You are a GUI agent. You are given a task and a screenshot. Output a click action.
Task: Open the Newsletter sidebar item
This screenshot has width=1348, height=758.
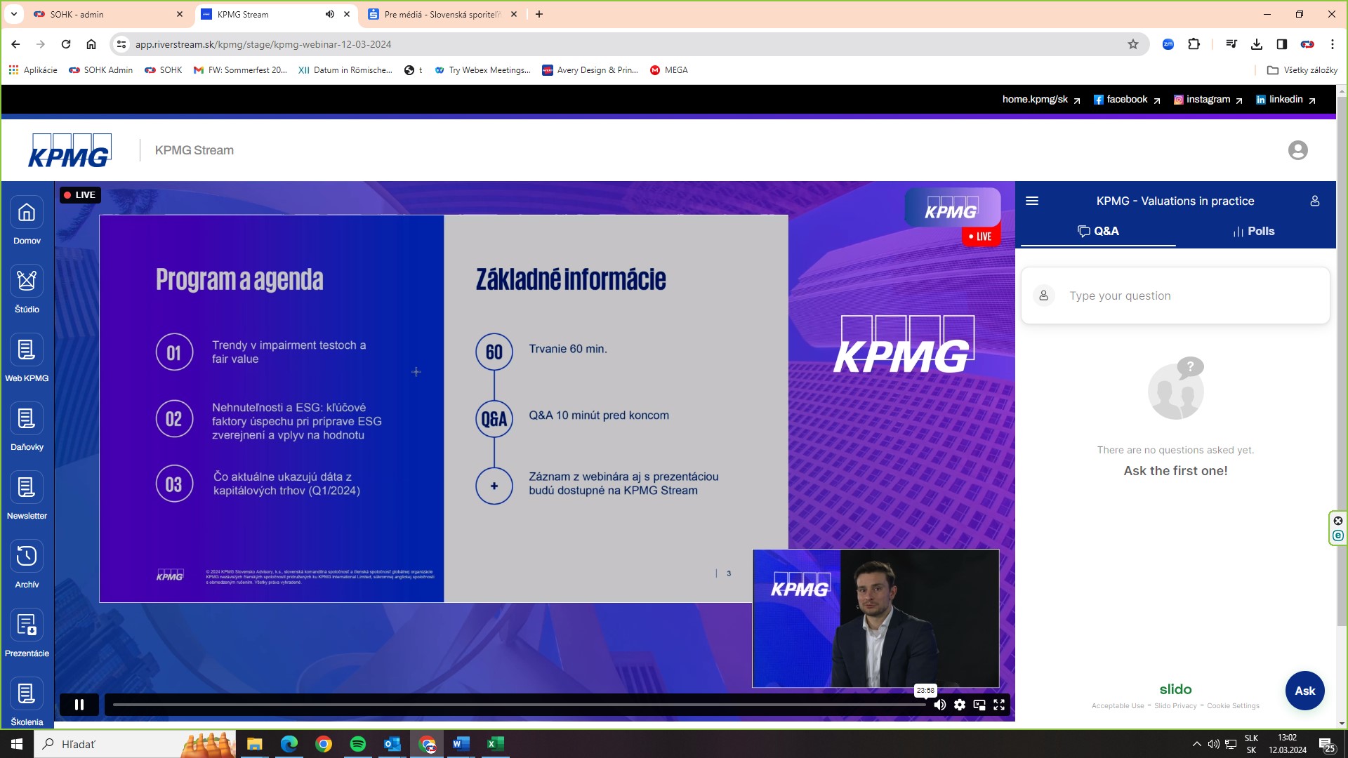[x=27, y=496]
